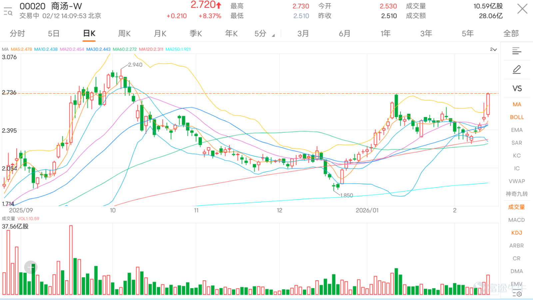Image resolution: width=533 pixels, height=300 pixels.
Task: Toggle the IC indicator
Action: pyautogui.click(x=517, y=168)
